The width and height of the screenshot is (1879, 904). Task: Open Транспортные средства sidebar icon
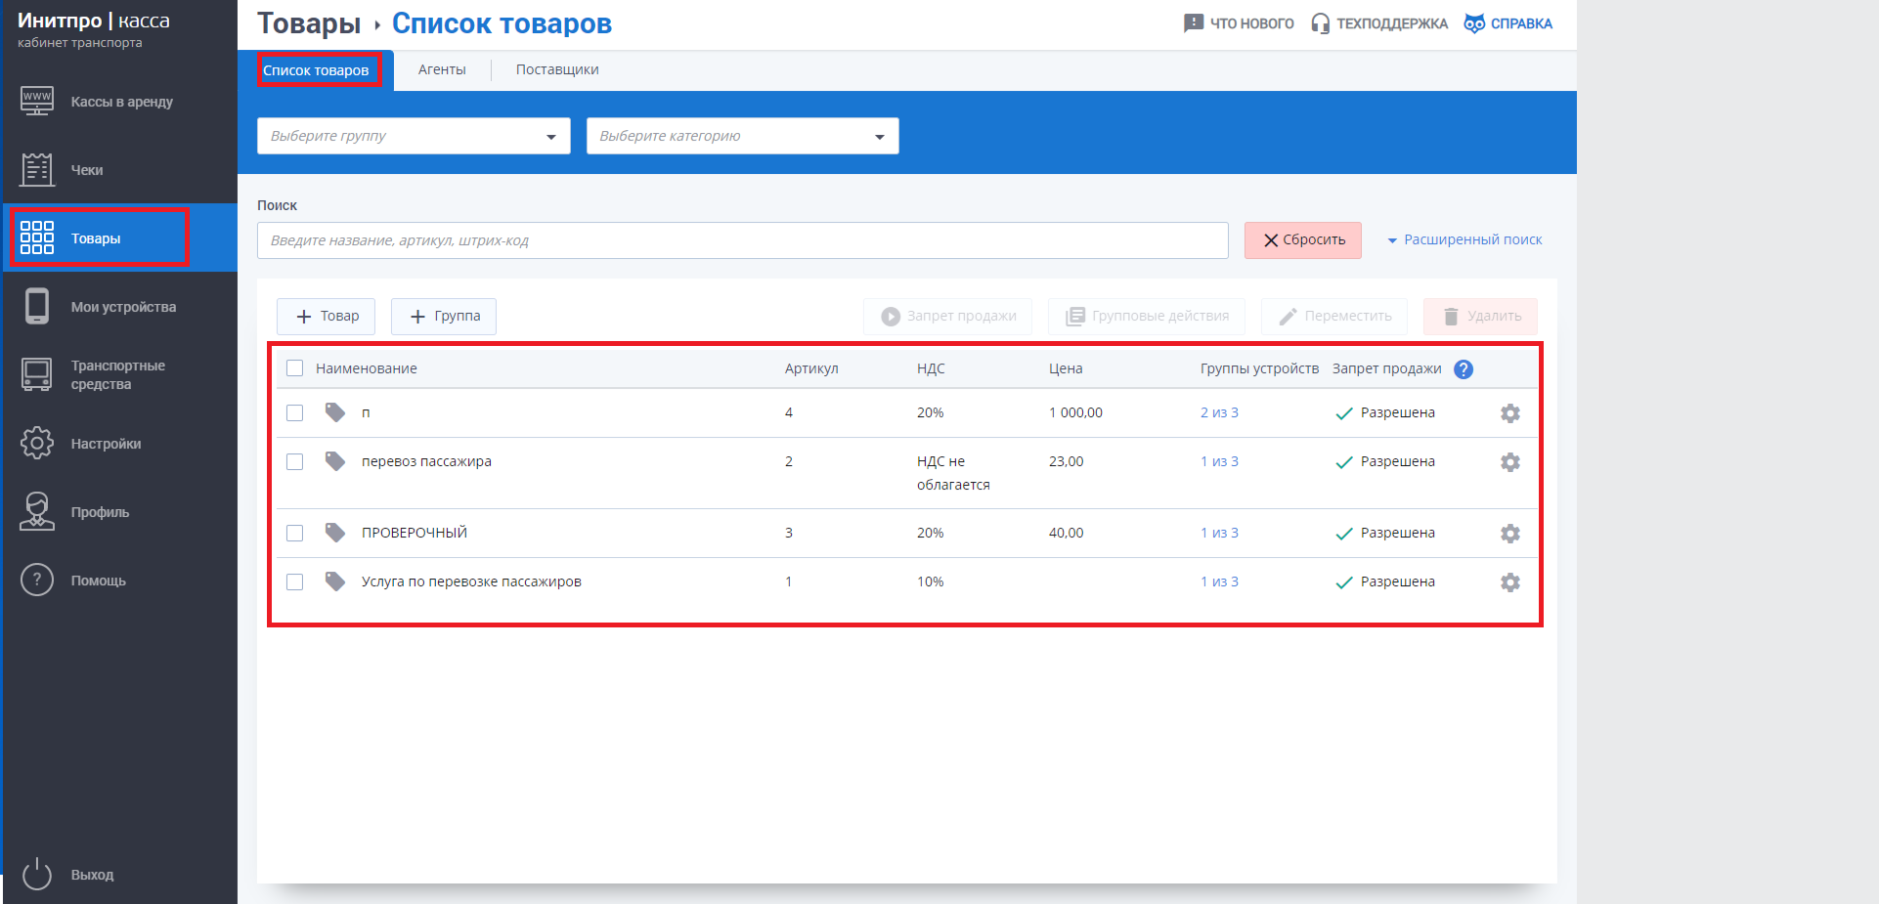[x=37, y=374]
